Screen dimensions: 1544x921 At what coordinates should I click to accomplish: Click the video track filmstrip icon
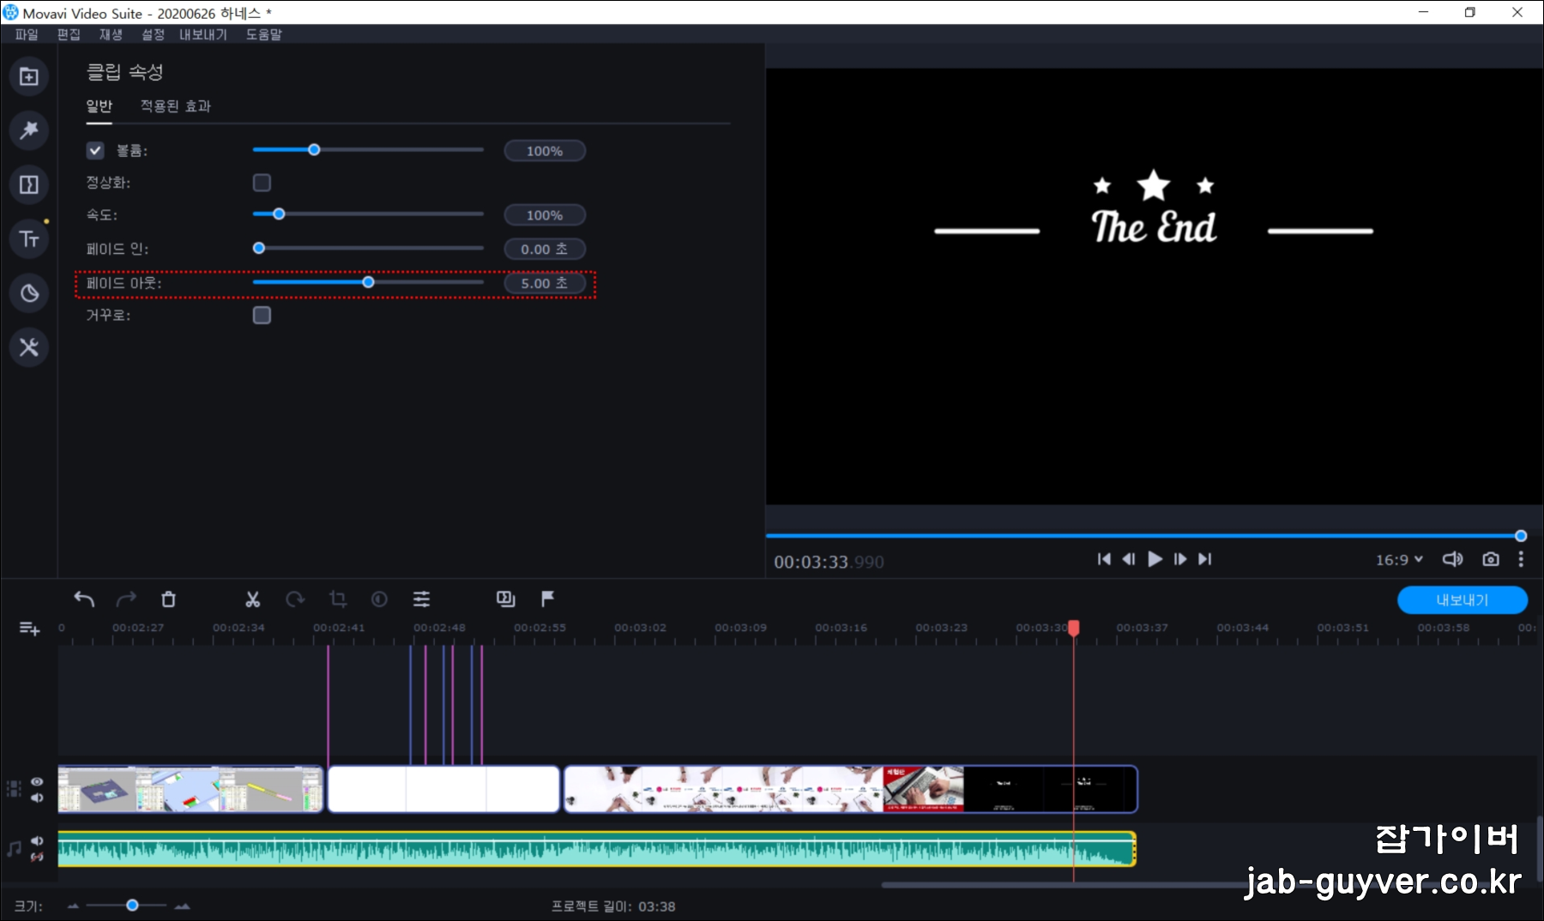[x=14, y=789]
